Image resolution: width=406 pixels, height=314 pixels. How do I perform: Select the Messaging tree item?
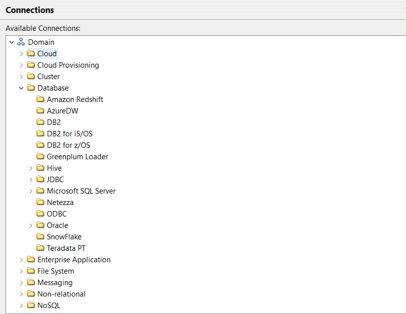coord(55,283)
